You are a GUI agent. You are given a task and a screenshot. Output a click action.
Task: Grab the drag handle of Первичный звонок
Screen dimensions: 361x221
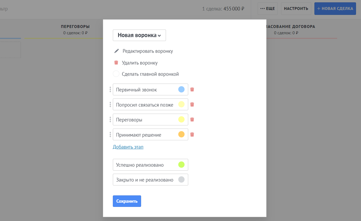coord(110,90)
